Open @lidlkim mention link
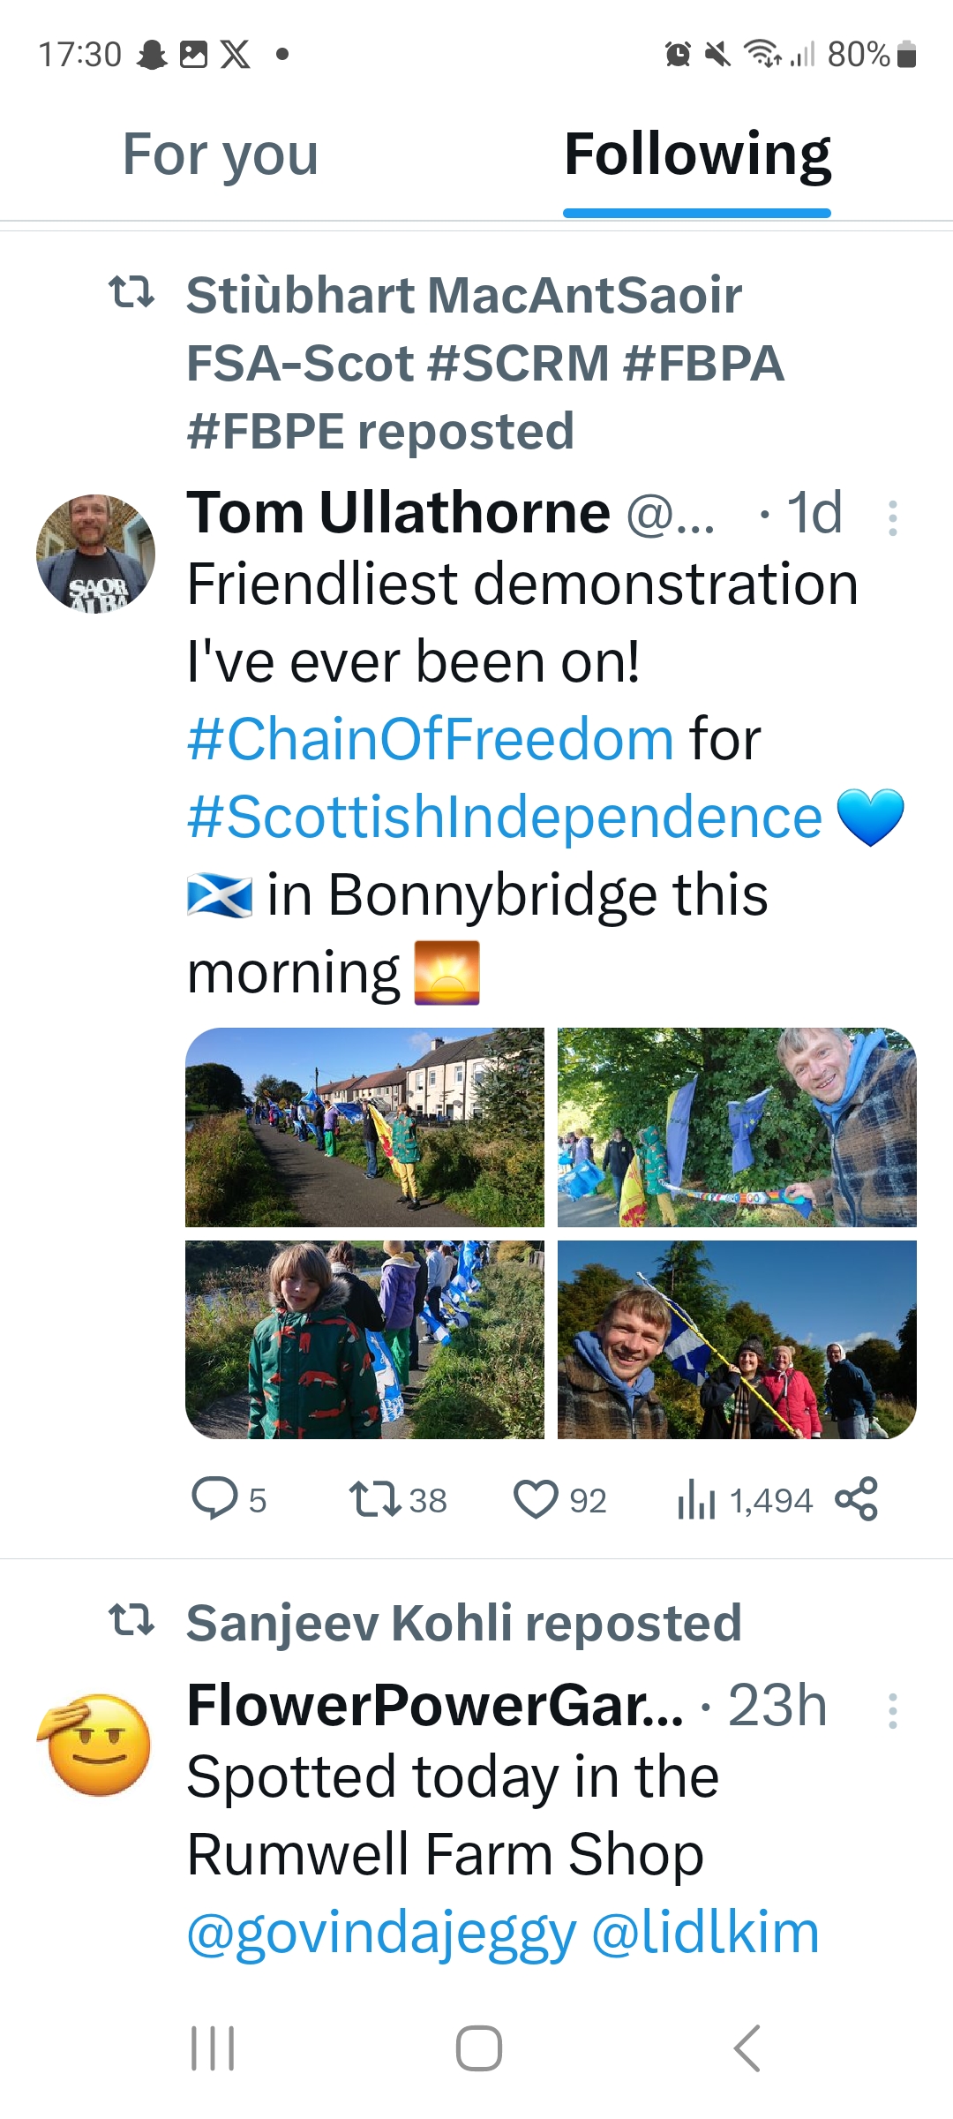This screenshot has width=953, height=2119. point(705,1933)
